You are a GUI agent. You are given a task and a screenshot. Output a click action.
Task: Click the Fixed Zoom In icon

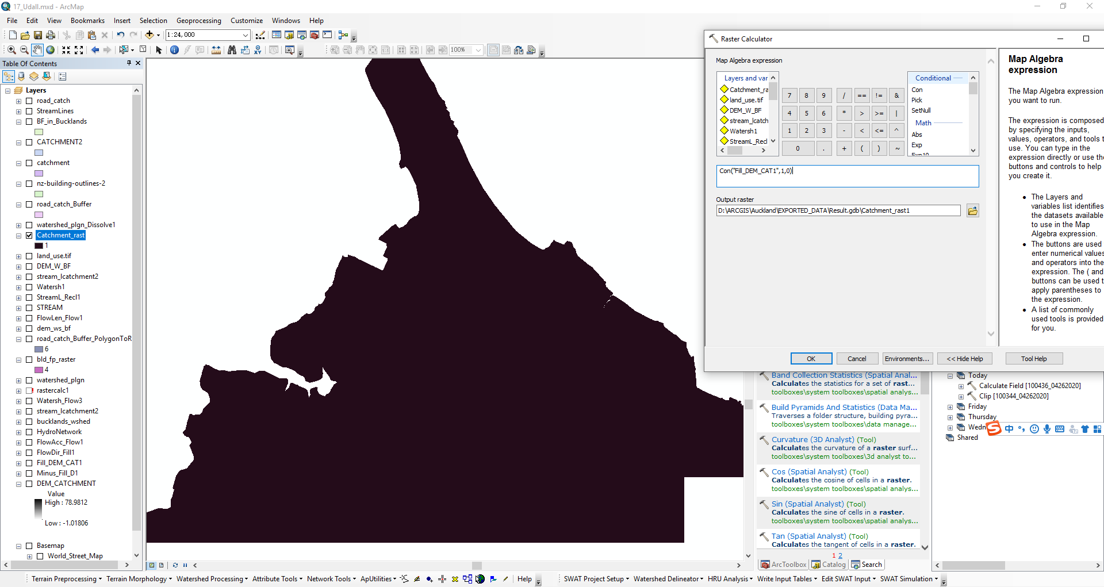(66, 50)
